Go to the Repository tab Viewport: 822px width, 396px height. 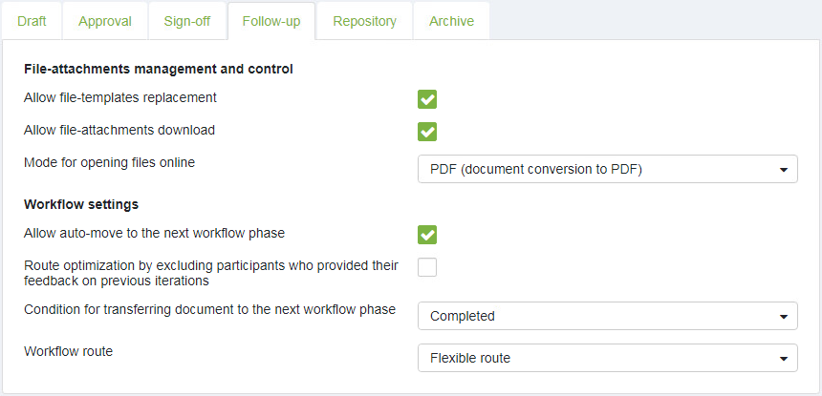tap(364, 21)
